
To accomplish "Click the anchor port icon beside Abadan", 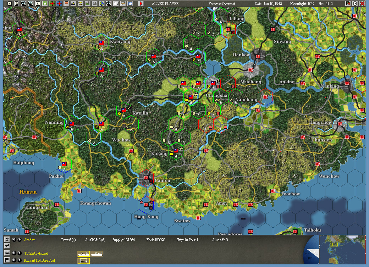I will [x=7, y=239].
